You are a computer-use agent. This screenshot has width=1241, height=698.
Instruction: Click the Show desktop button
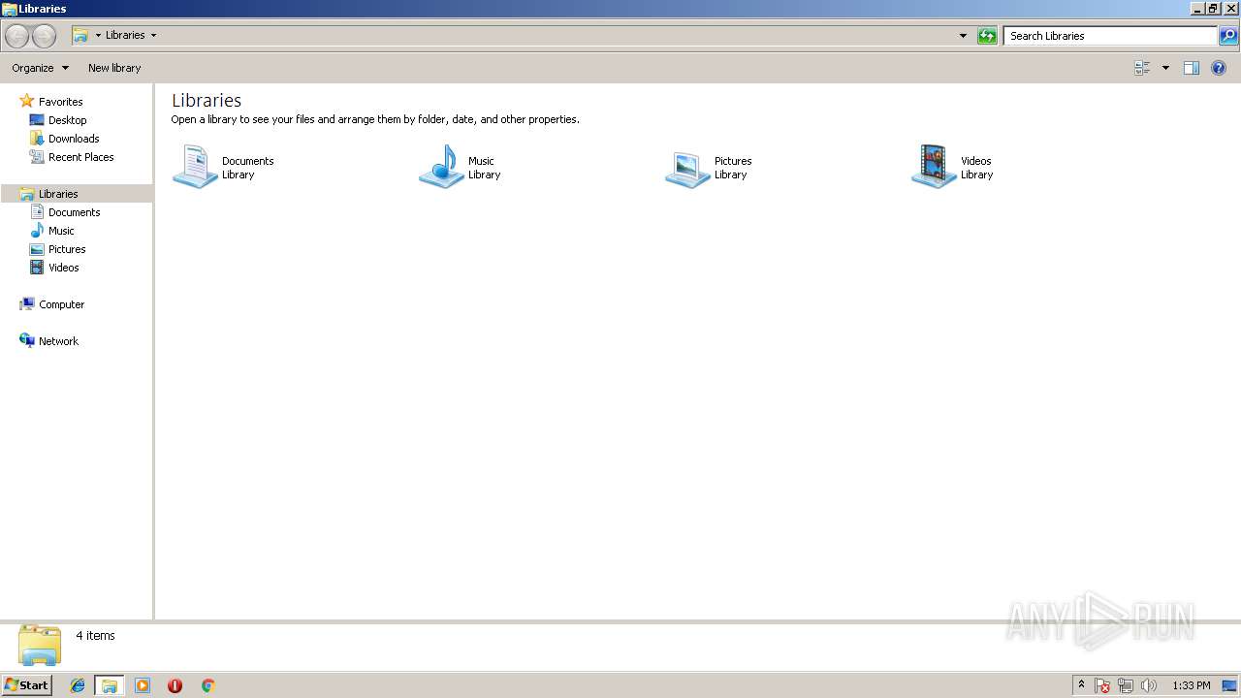1230,685
